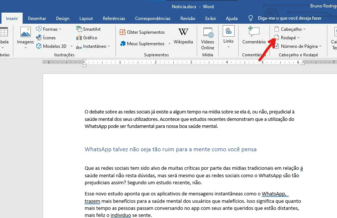Select the Inserir ribbon tab

(x=12, y=19)
